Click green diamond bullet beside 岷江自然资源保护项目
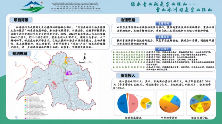This screenshot has width=222, height=124. point(114,67)
